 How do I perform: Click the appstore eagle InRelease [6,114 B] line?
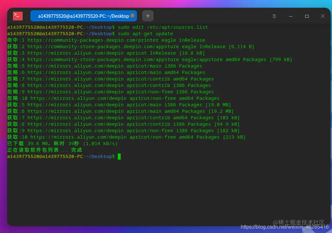pos(131,47)
